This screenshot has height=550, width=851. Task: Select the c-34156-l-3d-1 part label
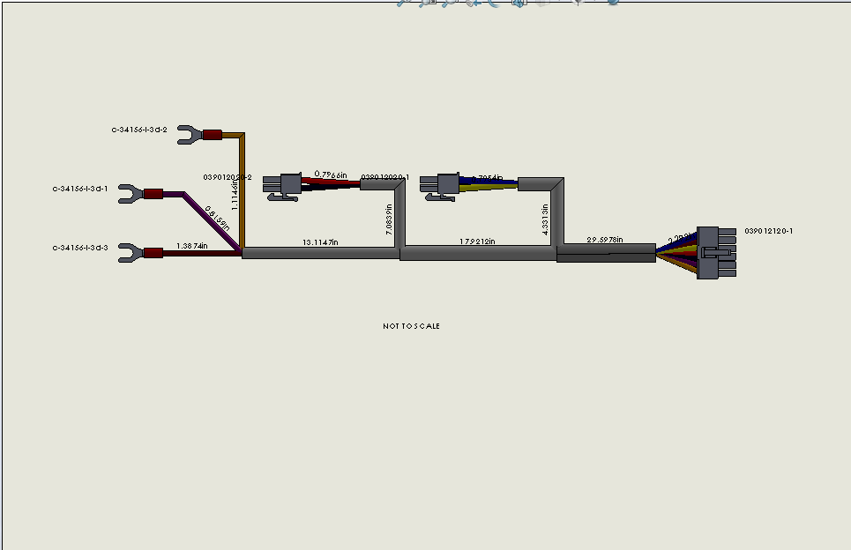[x=81, y=188]
